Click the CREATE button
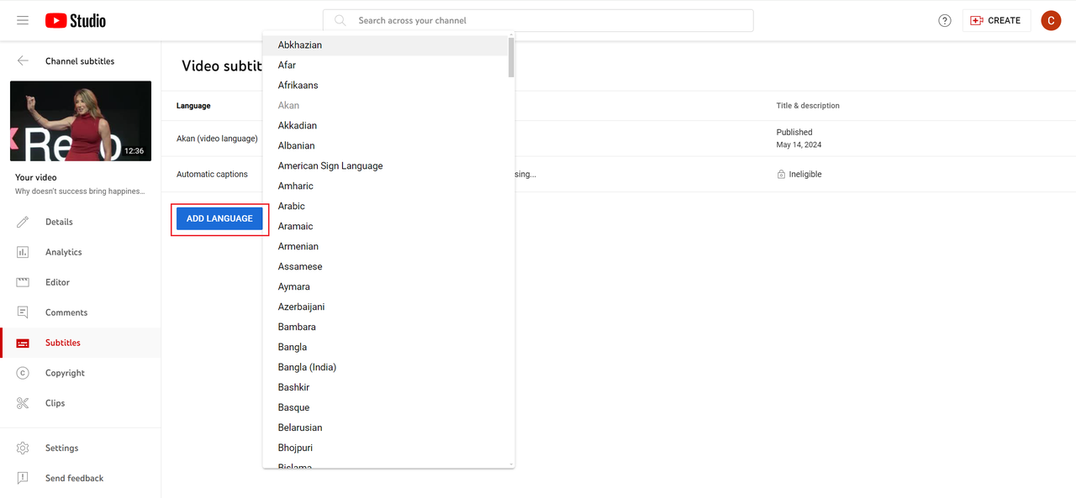Screen dimensions: 1076x498 click(996, 20)
